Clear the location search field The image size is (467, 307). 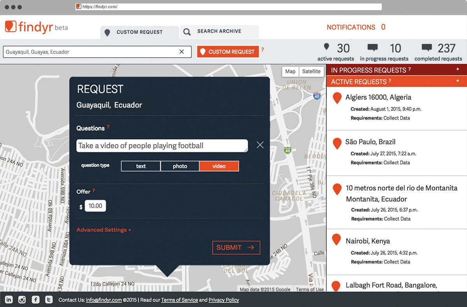point(182,52)
